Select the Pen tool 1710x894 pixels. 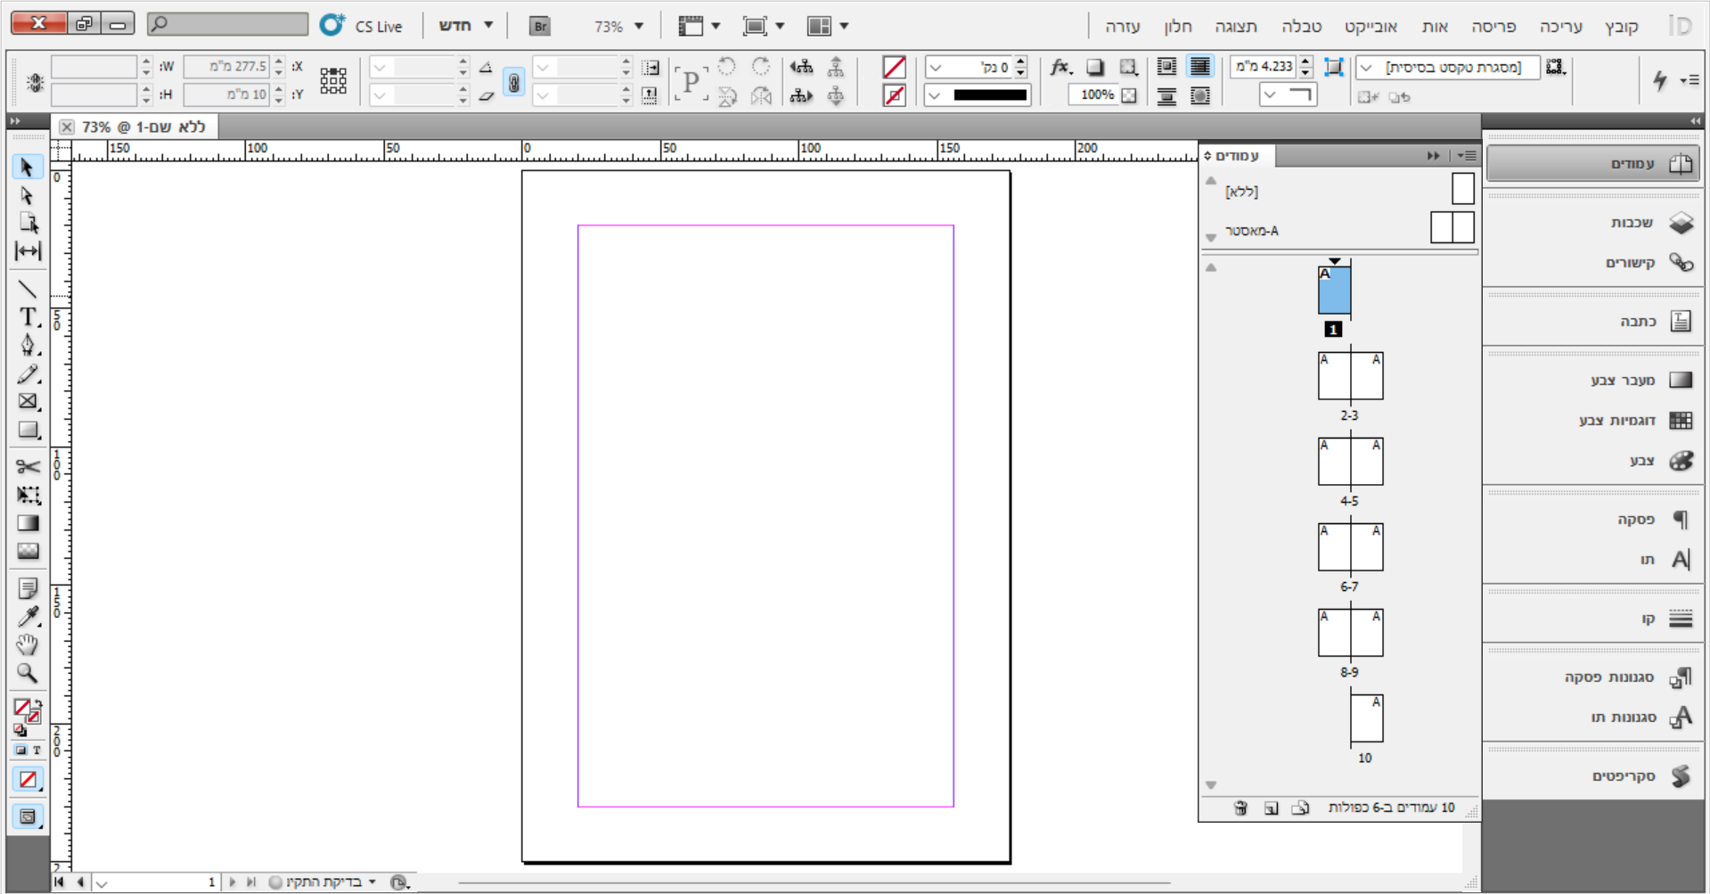coord(28,345)
